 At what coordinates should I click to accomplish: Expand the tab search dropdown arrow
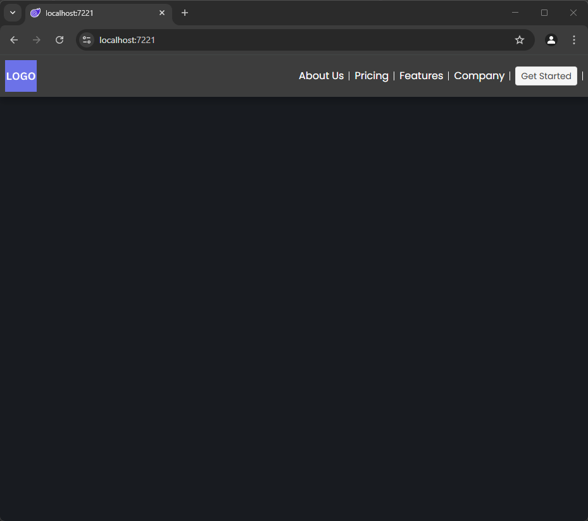13,13
